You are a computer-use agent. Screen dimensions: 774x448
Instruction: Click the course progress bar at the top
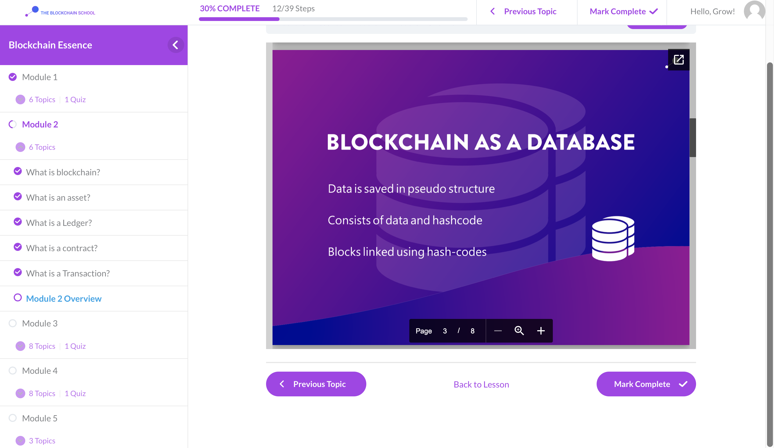(x=333, y=19)
